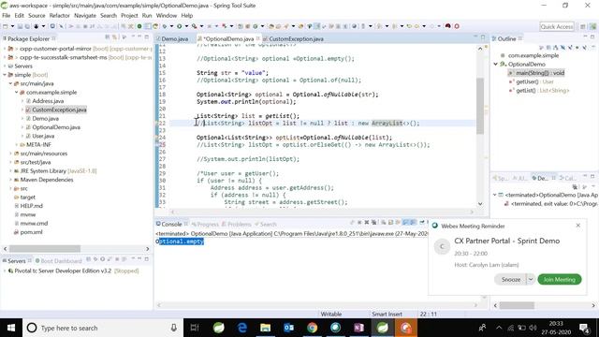599x337 pixels.
Task: Open the Navigate menu
Action: (85, 16)
